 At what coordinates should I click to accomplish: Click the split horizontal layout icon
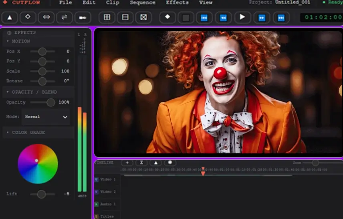click(x=125, y=18)
